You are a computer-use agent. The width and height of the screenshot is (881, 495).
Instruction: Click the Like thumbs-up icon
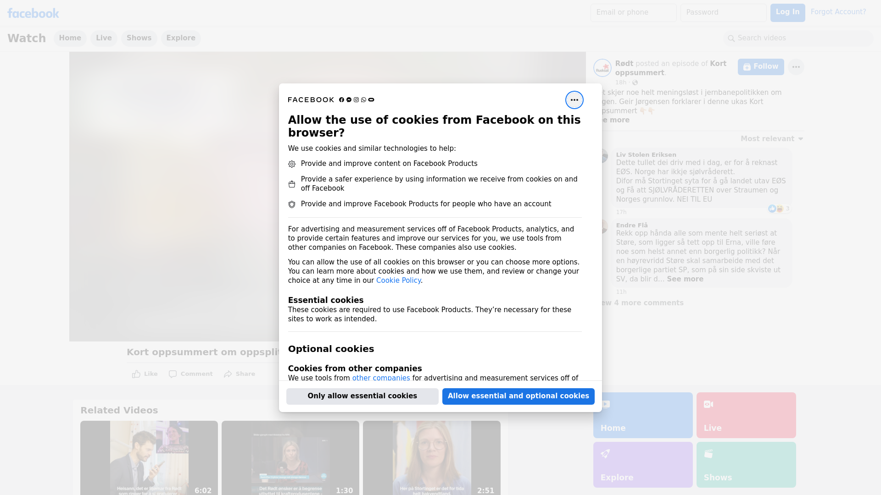point(136,374)
